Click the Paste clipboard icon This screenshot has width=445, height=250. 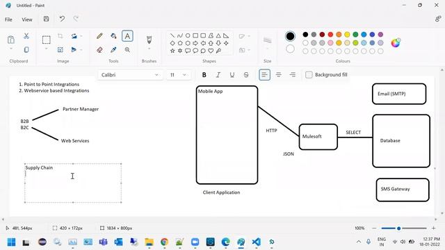(11, 40)
